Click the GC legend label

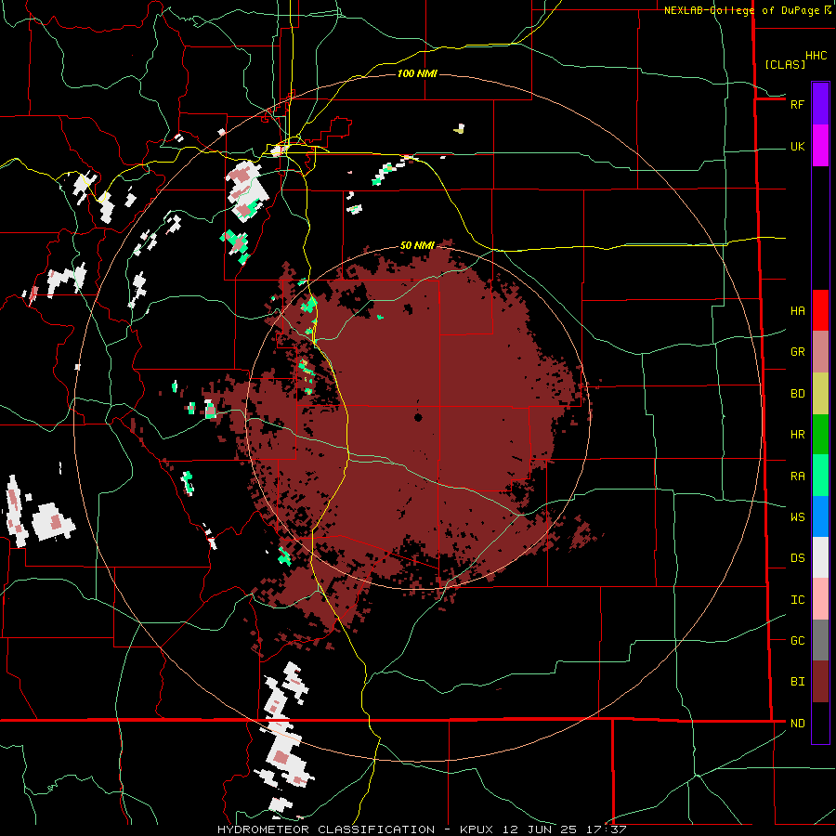coord(797,641)
